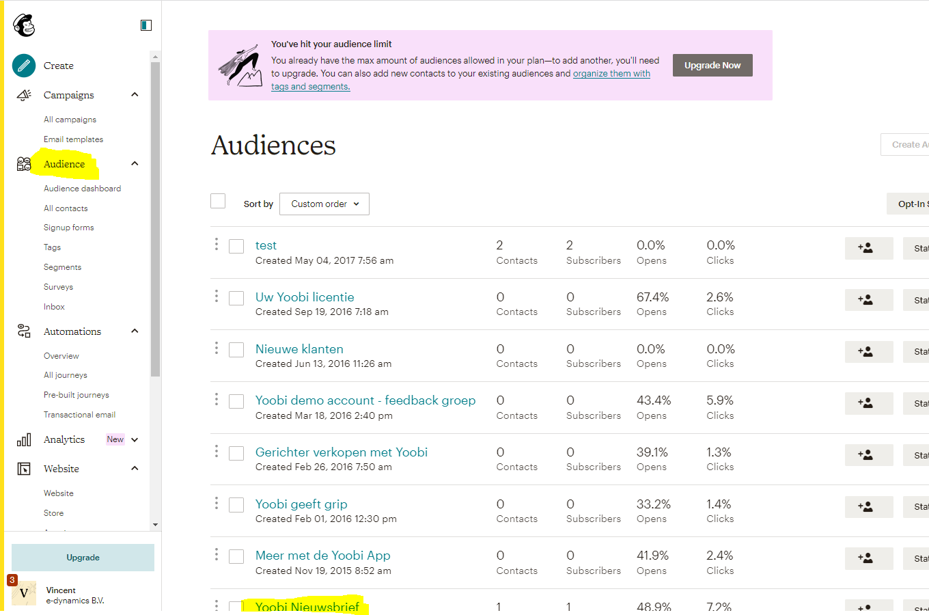Select the test audience checkbox
Viewport: 929px width, 615px height.
pyautogui.click(x=236, y=246)
